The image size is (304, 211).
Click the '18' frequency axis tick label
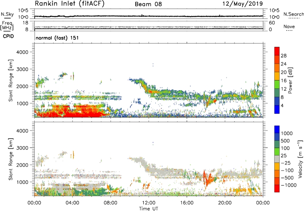[x=25, y=23]
